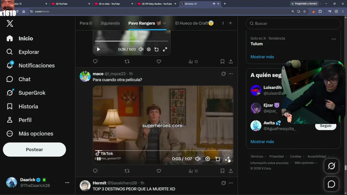
Task: Seek the superhéroes core video progress bar
Action: click(163, 151)
